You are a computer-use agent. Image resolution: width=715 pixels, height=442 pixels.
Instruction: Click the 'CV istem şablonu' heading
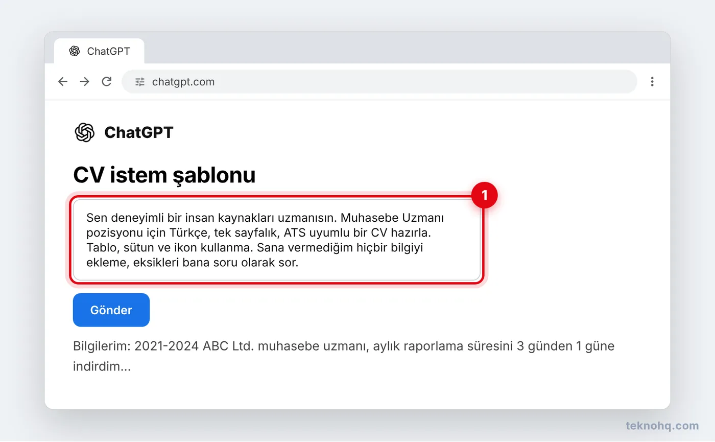point(164,175)
